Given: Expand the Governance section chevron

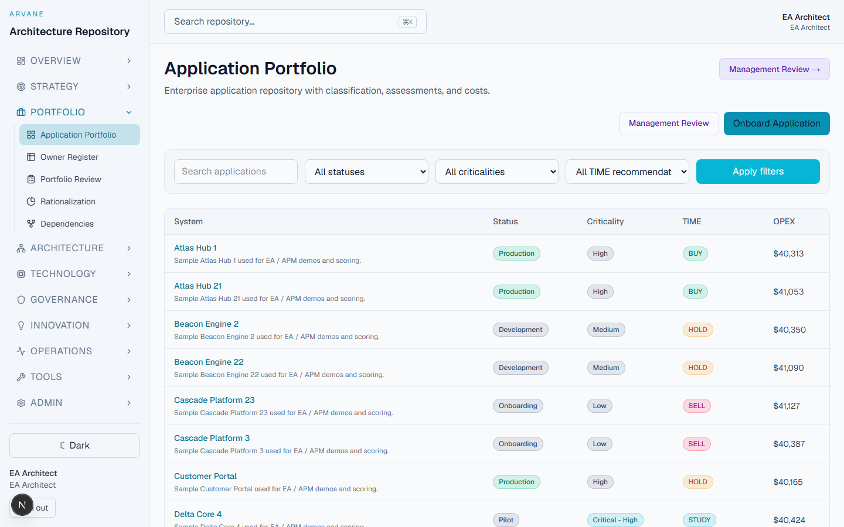Looking at the screenshot, I should tap(129, 300).
